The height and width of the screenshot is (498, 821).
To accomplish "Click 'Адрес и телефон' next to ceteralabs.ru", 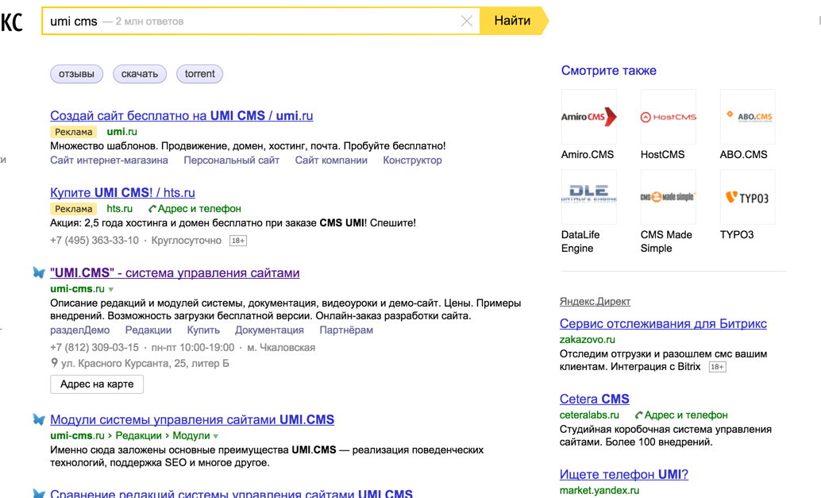I will coord(686,415).
